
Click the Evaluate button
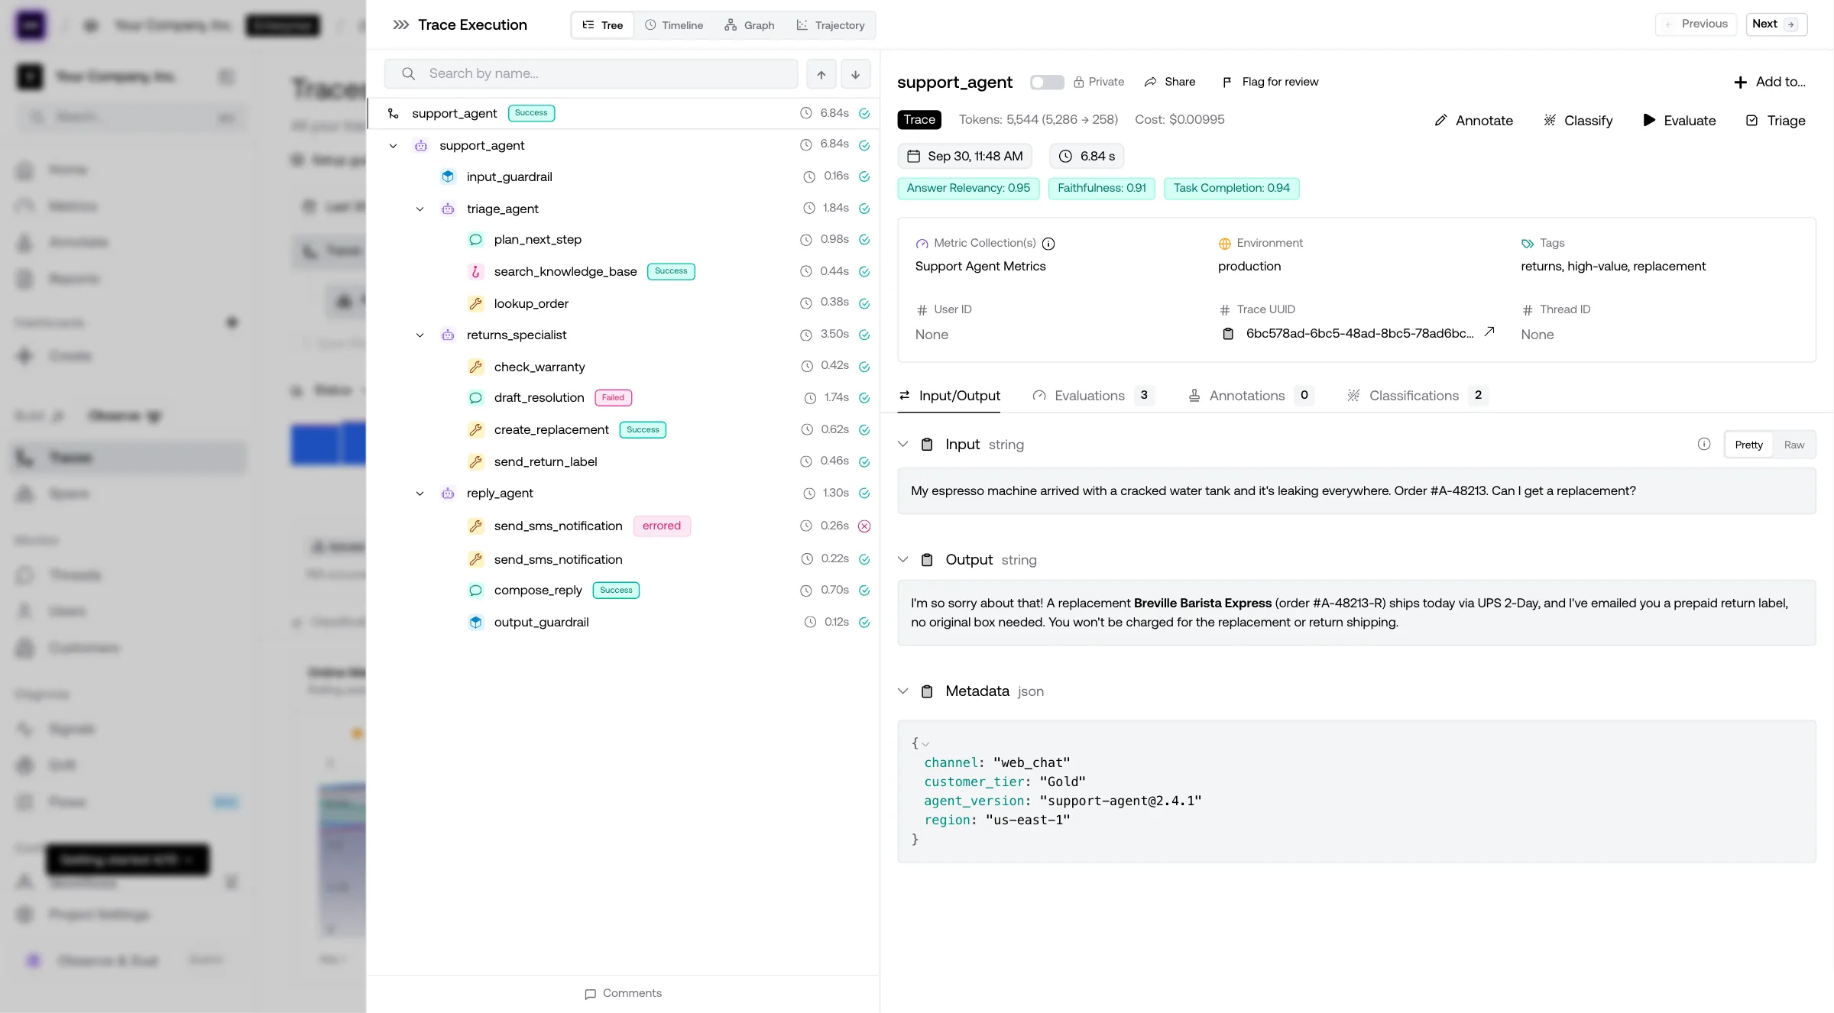[1679, 121]
